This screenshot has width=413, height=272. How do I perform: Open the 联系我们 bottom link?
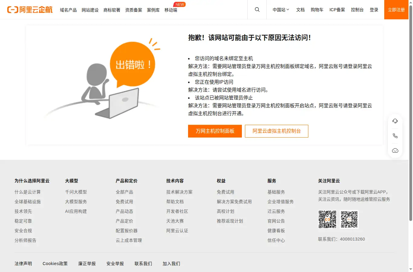pyautogui.click(x=143, y=264)
